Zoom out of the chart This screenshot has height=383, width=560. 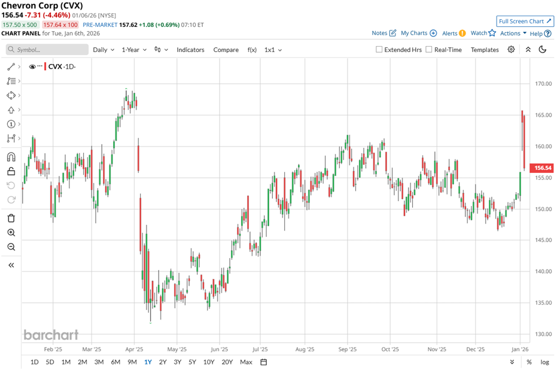pyautogui.click(x=11, y=247)
